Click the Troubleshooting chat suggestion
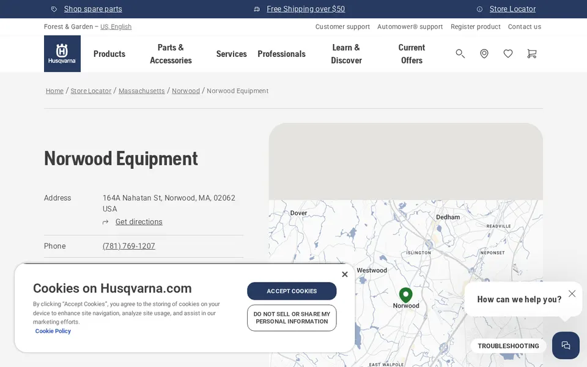 (508, 346)
